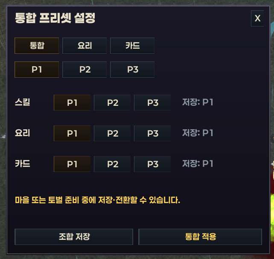This screenshot has width=274, height=259.
Task: Switch to the 통합 tab
Action: 37,46
